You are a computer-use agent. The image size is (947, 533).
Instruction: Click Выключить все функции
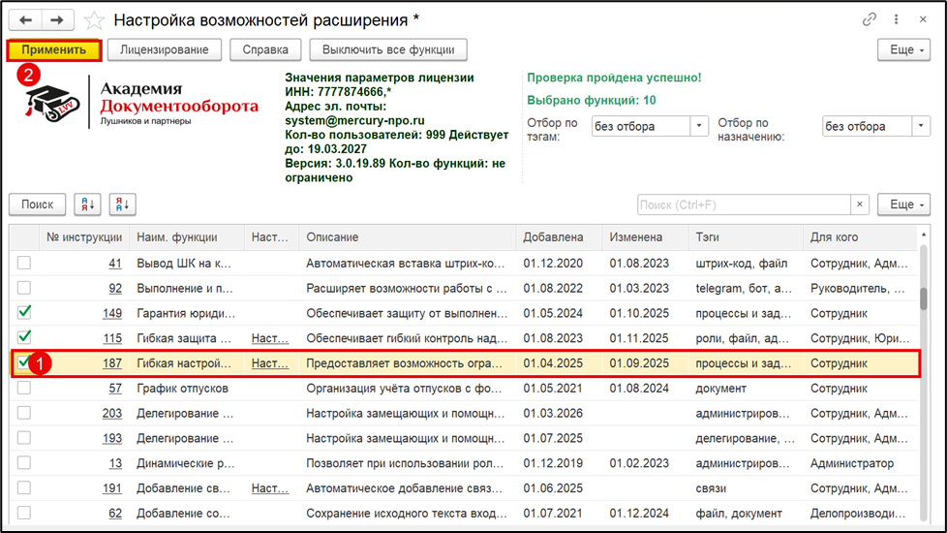point(388,49)
